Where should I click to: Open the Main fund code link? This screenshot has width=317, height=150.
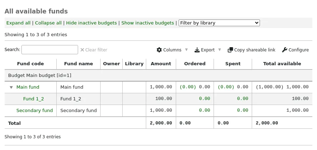pos(28,87)
